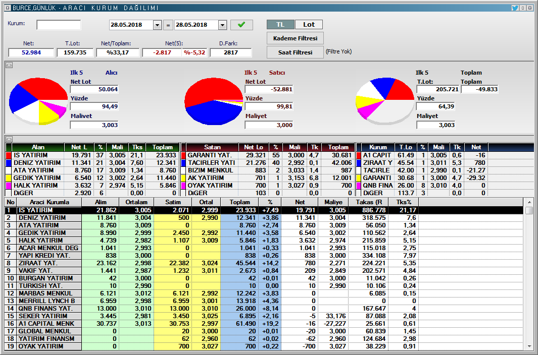538x355 pixels.
Task: Open Saat Filtresi
Action: click(295, 52)
